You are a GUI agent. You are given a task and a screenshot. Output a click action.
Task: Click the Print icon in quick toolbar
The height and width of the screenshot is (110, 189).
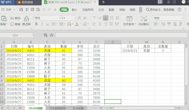pos(33,9)
